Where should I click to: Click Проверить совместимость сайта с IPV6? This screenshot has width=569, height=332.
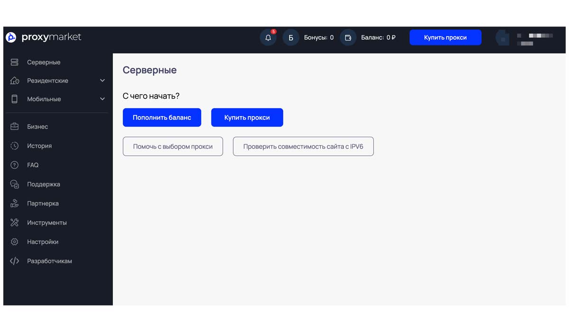[x=303, y=147]
